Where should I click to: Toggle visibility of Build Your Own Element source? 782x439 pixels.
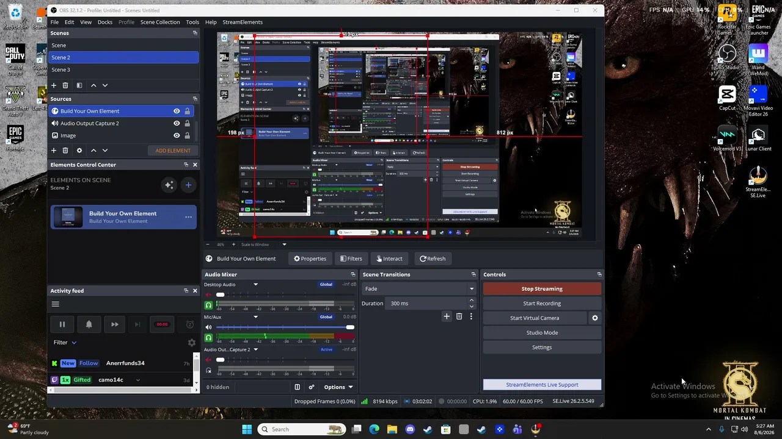click(x=177, y=111)
